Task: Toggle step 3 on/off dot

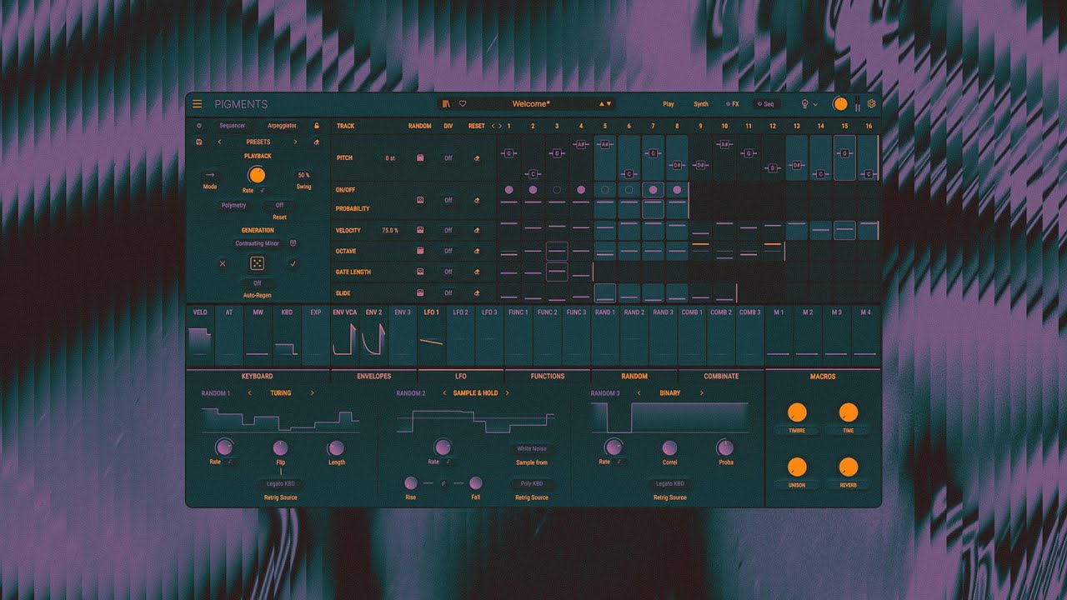Action: (x=557, y=190)
